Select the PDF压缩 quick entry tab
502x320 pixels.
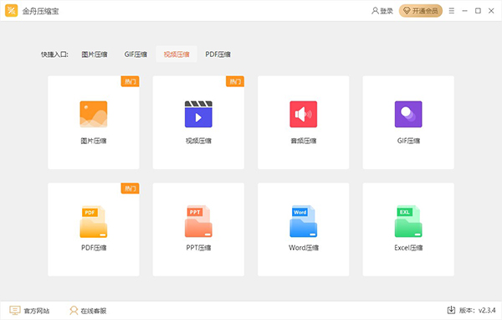click(x=218, y=54)
